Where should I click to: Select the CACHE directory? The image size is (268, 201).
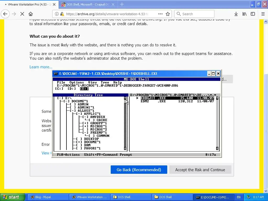click(x=102, y=120)
